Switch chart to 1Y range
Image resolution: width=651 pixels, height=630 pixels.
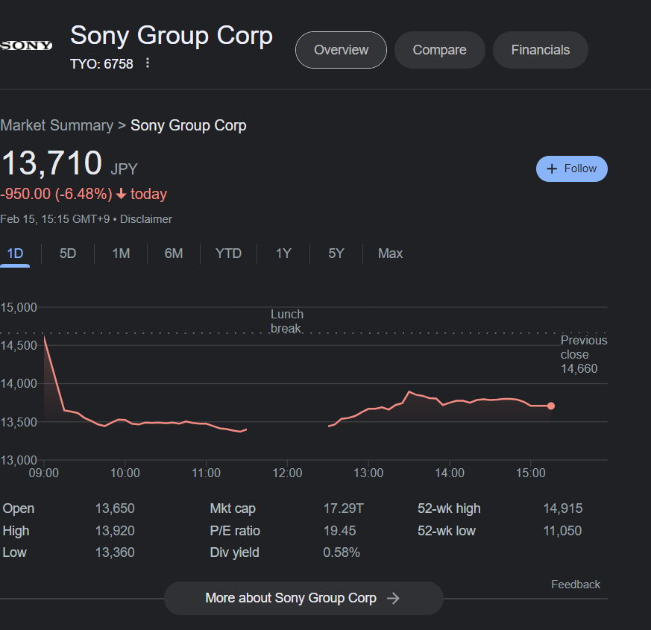coord(283,253)
